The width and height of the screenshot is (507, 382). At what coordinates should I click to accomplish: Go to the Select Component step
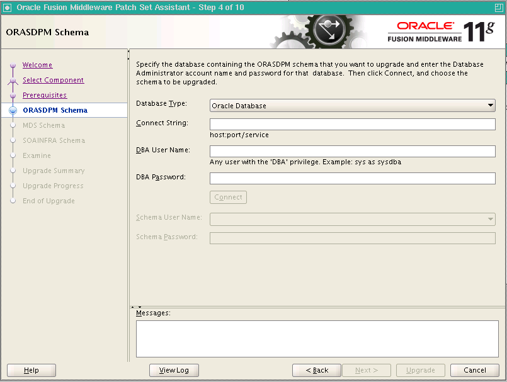[54, 80]
